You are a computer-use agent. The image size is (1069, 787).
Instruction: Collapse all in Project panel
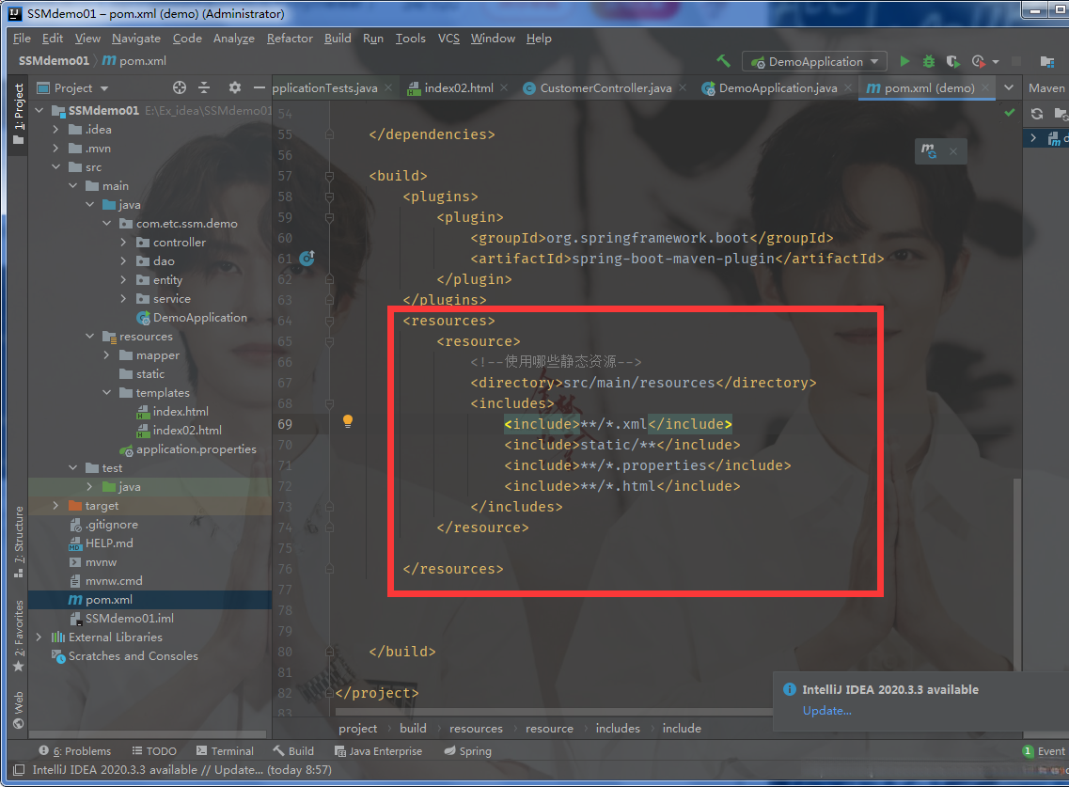pos(204,87)
